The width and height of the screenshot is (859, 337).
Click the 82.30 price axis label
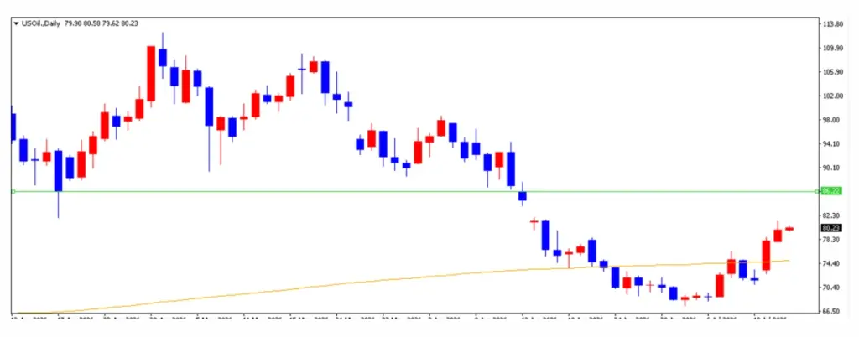point(832,215)
